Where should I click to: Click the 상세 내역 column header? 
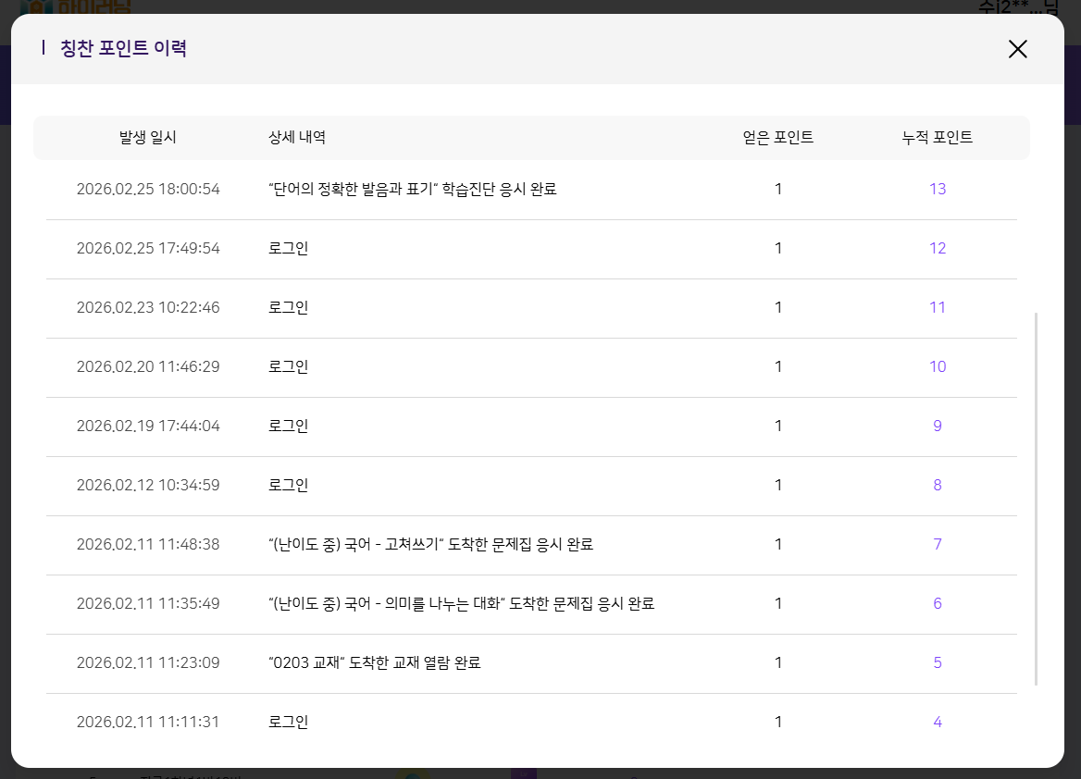coord(297,138)
